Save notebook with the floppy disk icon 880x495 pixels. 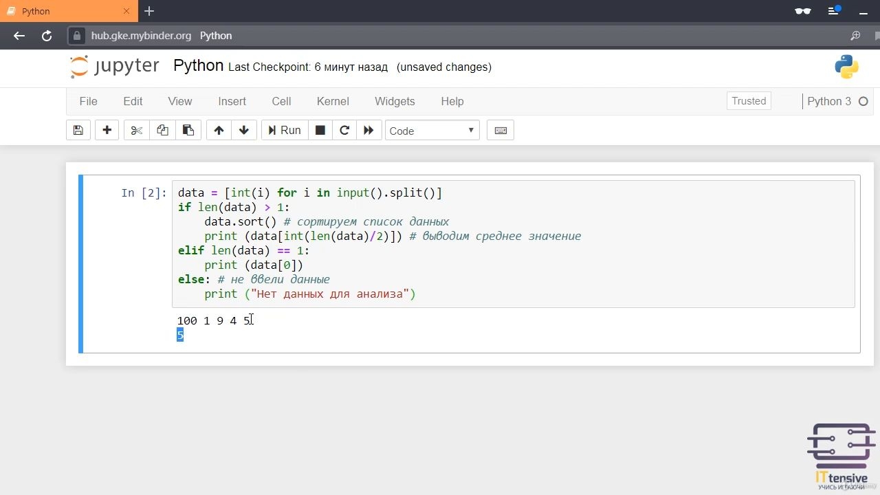[x=78, y=131]
